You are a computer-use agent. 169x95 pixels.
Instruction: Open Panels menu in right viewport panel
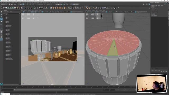[104, 11]
